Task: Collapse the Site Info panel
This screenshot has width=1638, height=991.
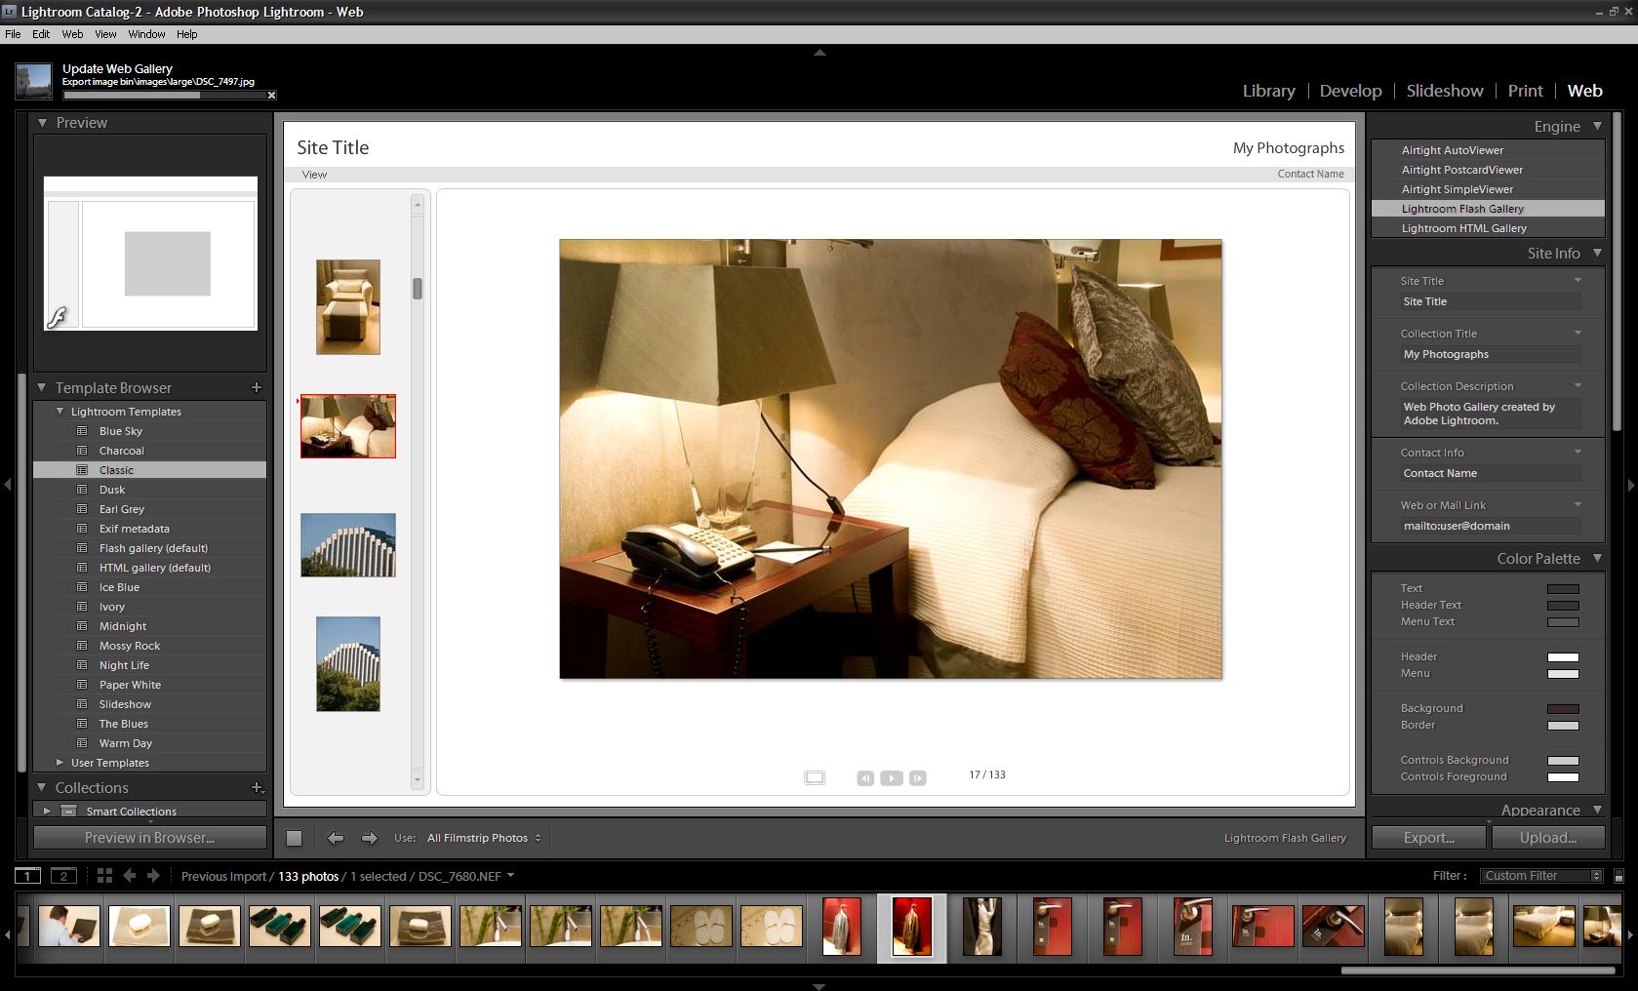Action: (1597, 253)
